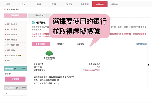152x103 pixels.
Task: Open the 代購 navigation menu item
Action: [x=54, y=4]
